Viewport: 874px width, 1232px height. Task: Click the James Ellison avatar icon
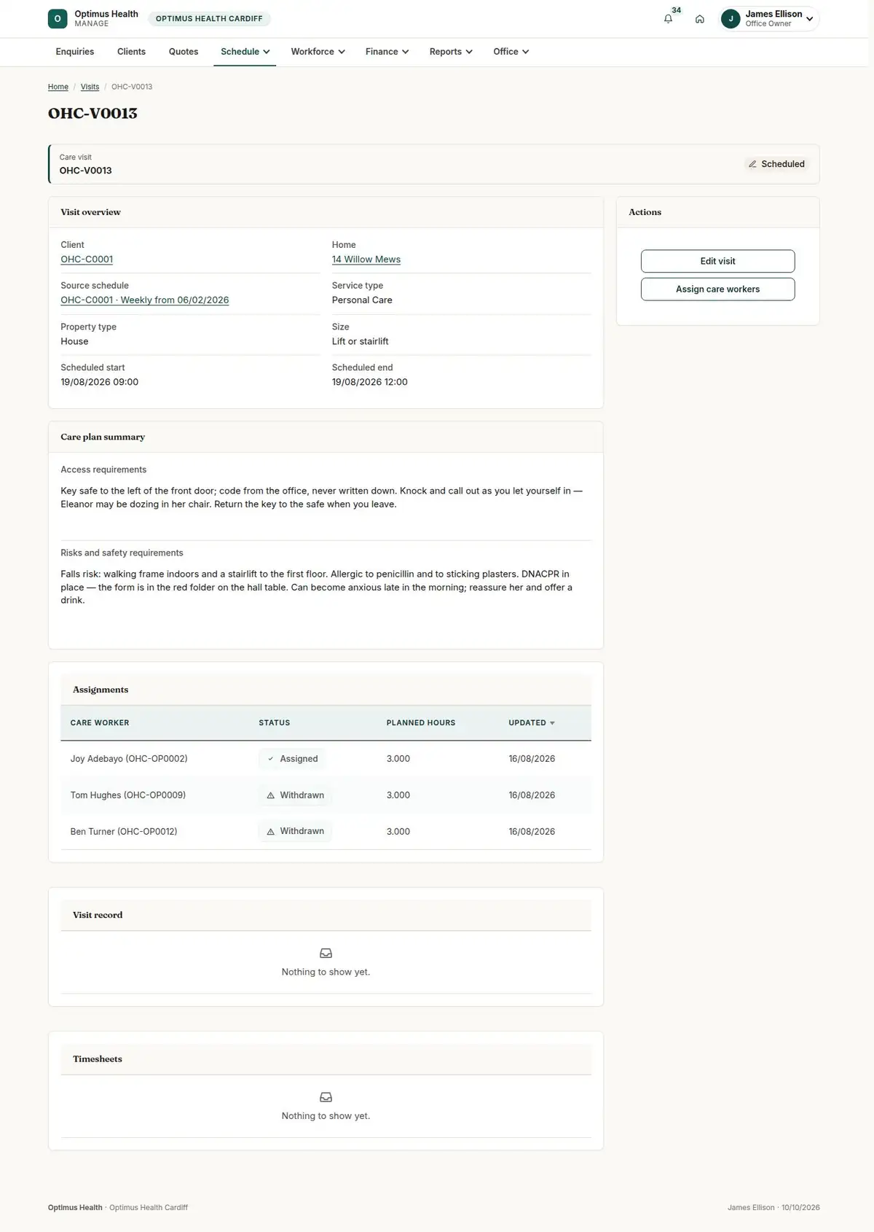(x=731, y=19)
